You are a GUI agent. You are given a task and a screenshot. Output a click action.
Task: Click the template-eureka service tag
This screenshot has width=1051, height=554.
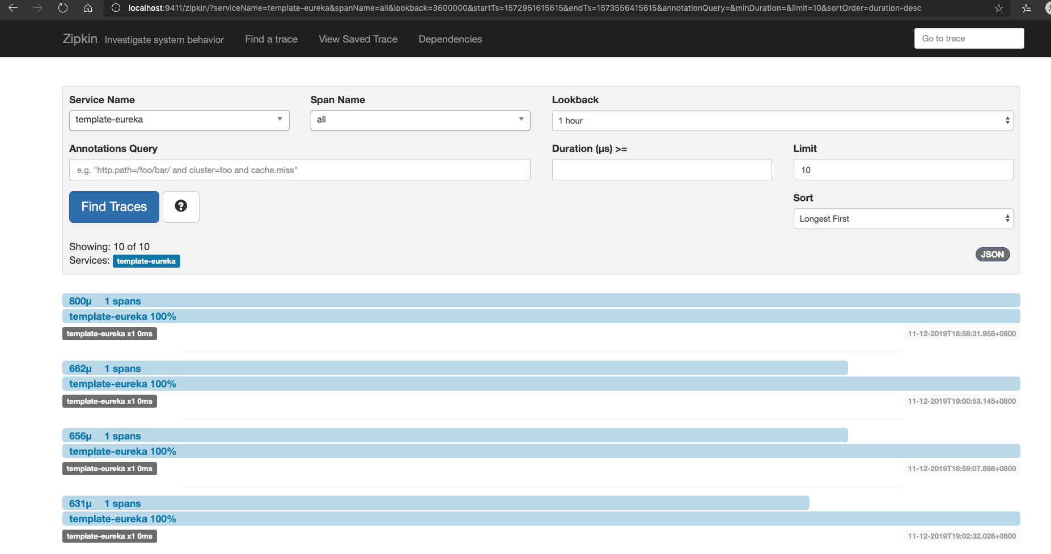click(x=146, y=261)
